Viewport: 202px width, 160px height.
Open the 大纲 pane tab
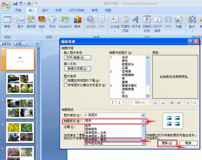point(18,44)
